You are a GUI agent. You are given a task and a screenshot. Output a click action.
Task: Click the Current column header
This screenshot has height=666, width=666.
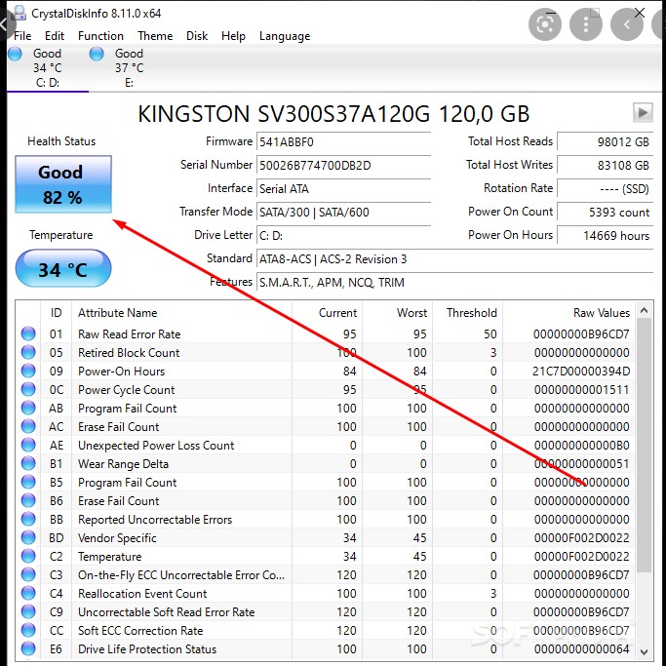tap(327, 313)
